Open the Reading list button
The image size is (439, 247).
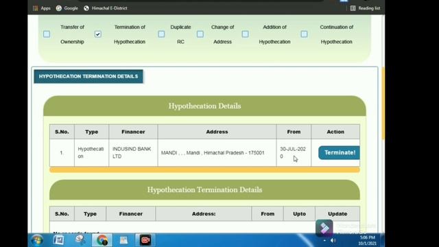click(365, 8)
